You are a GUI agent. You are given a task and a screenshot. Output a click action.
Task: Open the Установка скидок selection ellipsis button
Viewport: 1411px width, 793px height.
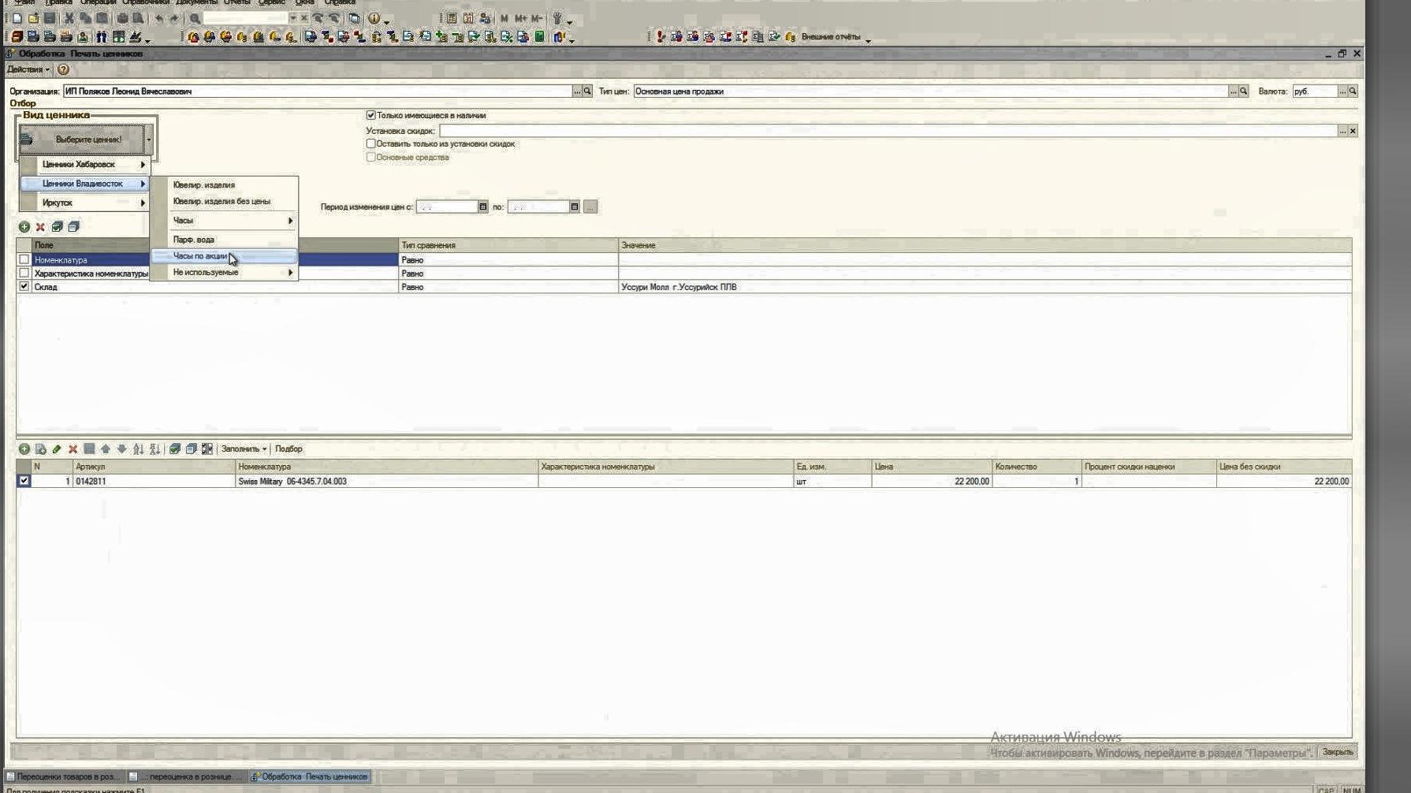click(x=1342, y=131)
